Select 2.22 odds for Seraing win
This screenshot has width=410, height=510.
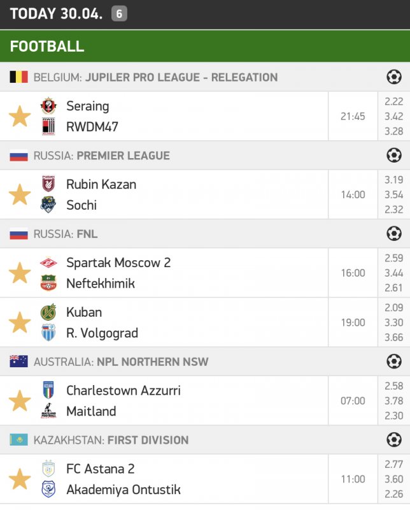[x=394, y=102]
